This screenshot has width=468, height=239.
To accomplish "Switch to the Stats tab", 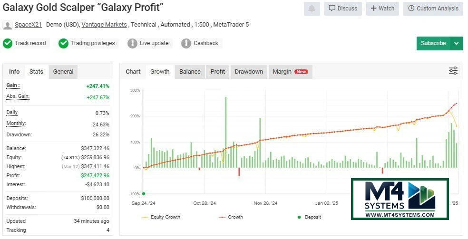I will tap(36, 72).
